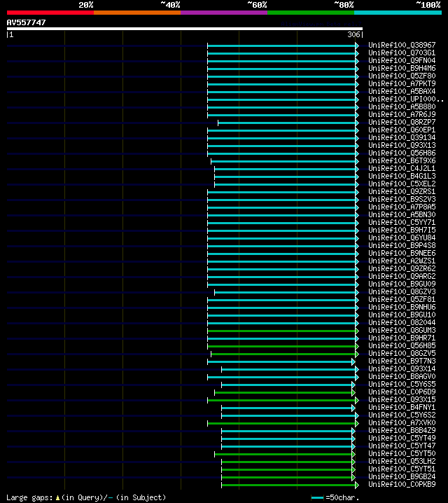The width and height of the screenshot is (448, 503).
Task: Click the green alignment bar for UniRef100_Q8GUM3
Action: tap(281, 331)
